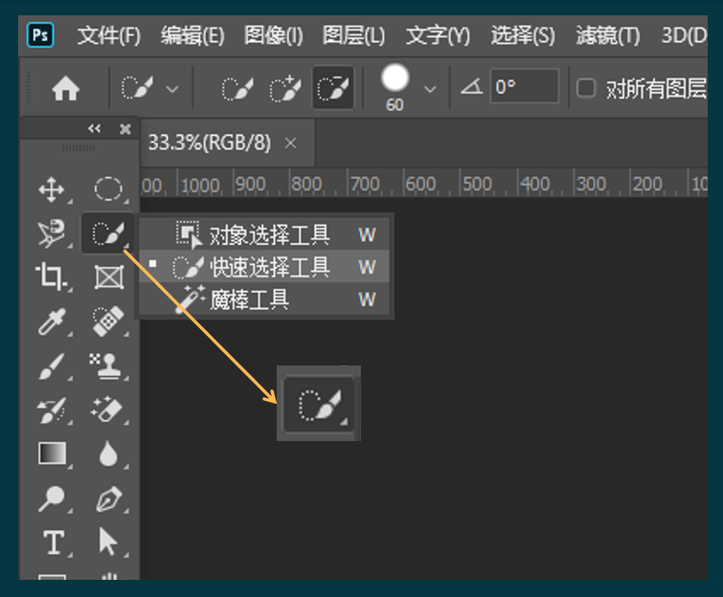Choose Add to selection brush mode

284,89
